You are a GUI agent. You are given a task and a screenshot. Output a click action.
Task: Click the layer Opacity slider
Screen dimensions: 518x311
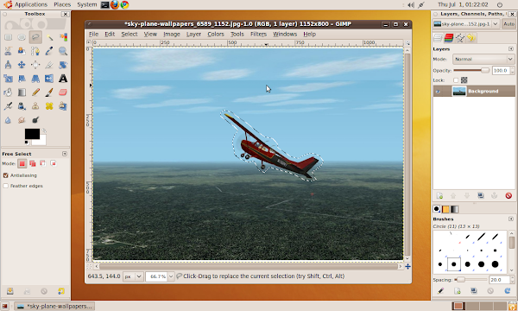(471, 70)
